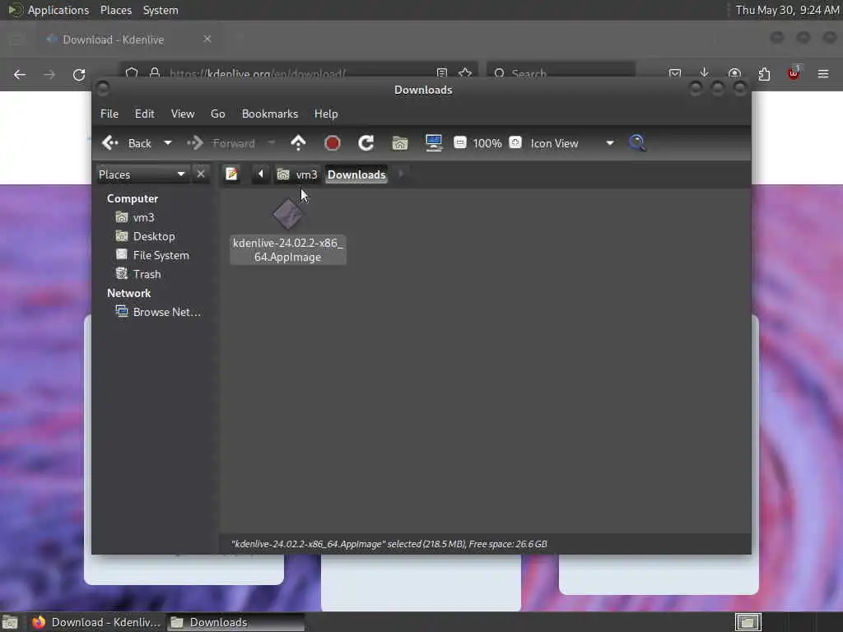Click path bar left scroll arrow
843x632 pixels.
point(261,174)
